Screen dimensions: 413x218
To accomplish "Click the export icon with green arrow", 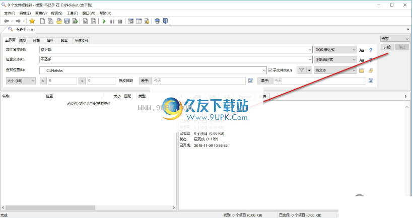I will [x=75, y=21].
